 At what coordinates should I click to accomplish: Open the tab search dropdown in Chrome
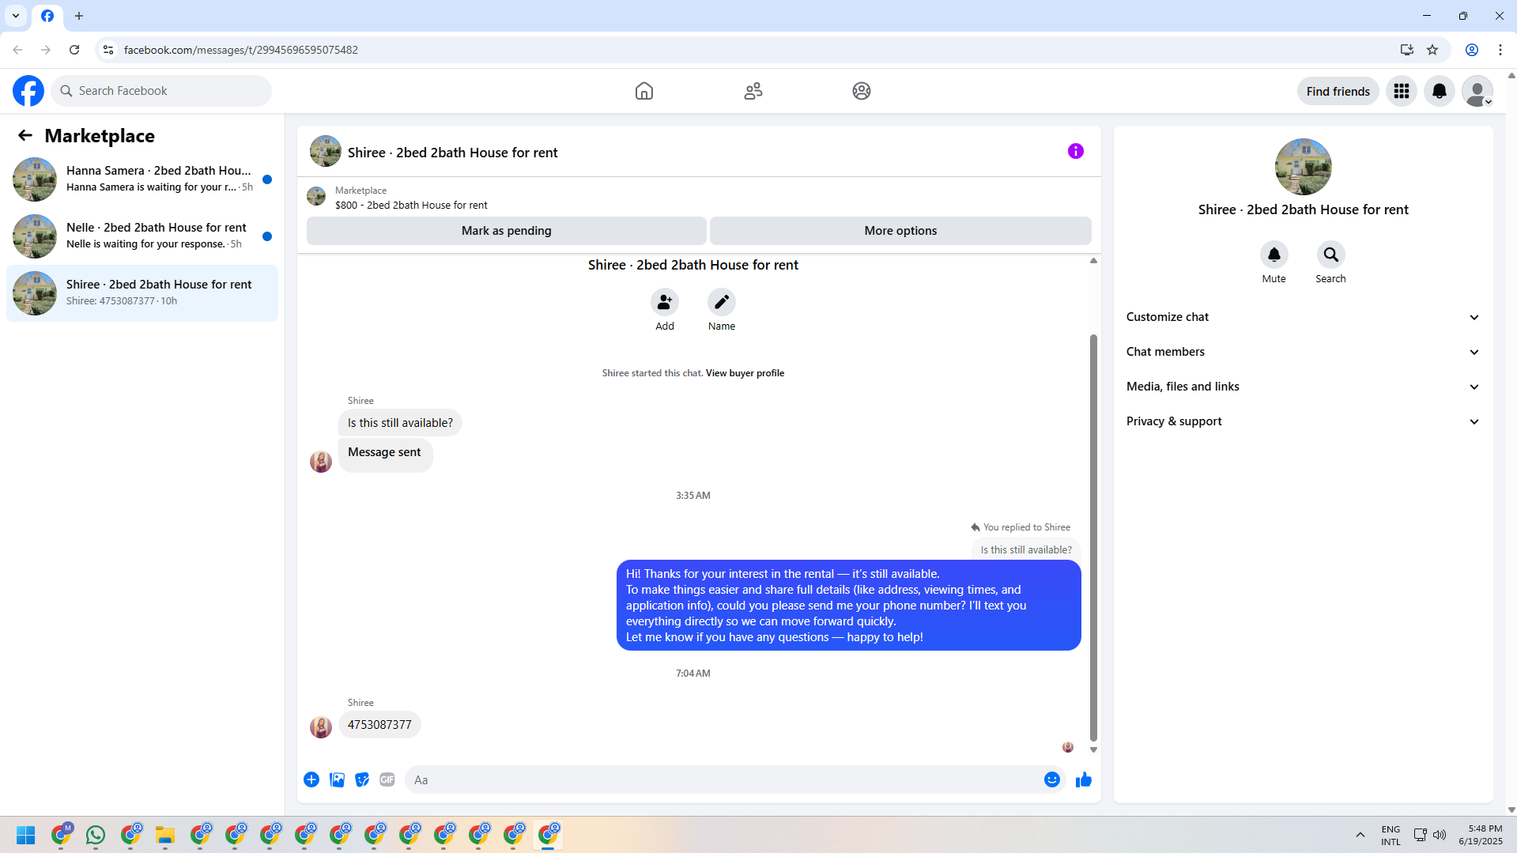(x=16, y=16)
